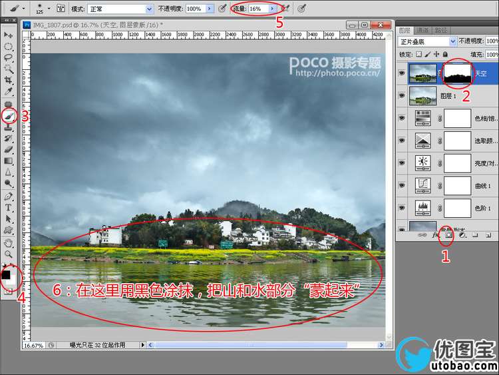Hide the 天空 layer eye icon

click(402, 73)
